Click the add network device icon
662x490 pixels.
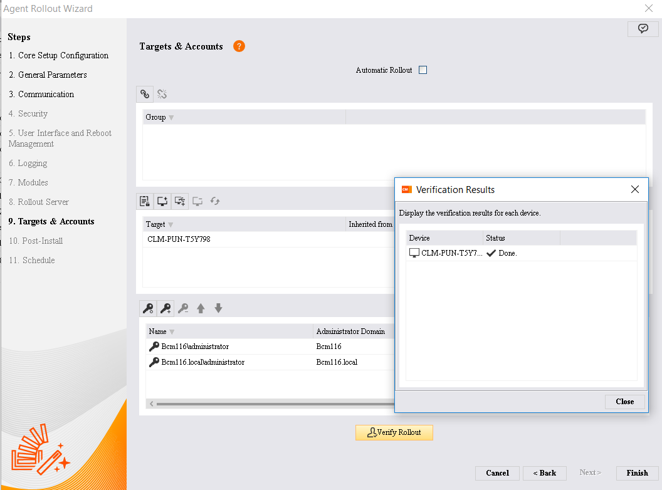pos(180,201)
